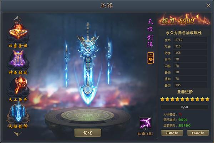Click the first gold upgrade star
Viewport: 214px width, 143px height.
pyautogui.click(x=162, y=99)
